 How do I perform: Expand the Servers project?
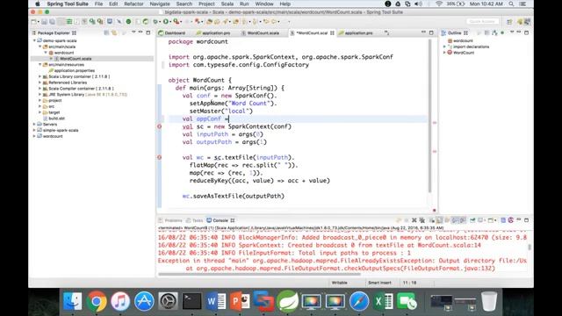pyautogui.click(x=34, y=124)
